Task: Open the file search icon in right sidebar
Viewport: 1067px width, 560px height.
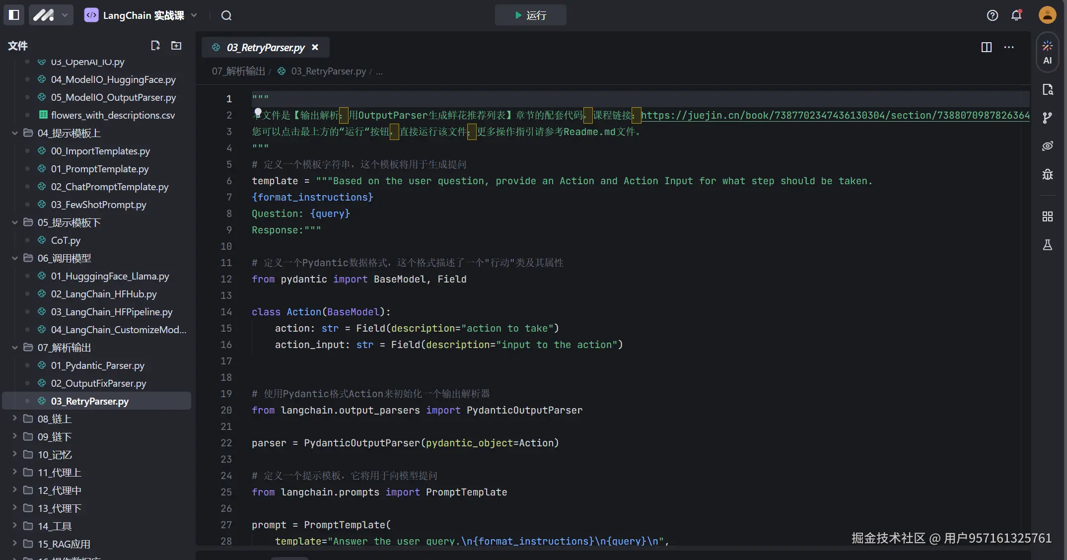Action: pos(1047,90)
